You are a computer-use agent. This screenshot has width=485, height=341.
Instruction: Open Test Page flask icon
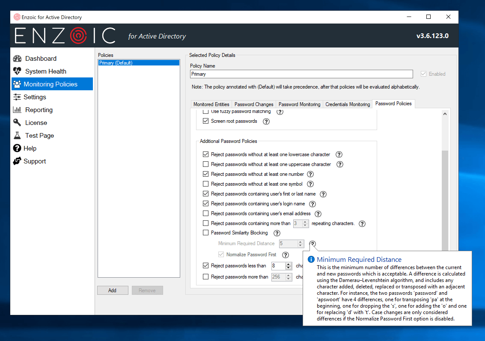pos(17,136)
